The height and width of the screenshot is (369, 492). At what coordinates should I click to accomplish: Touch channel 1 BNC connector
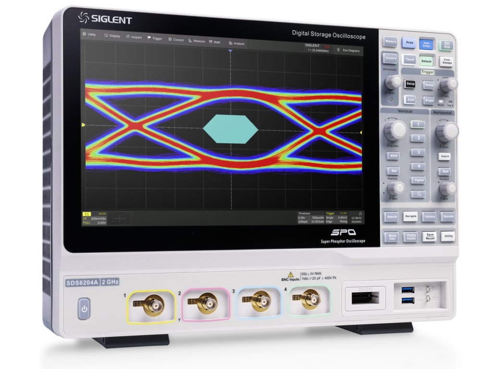(x=154, y=306)
